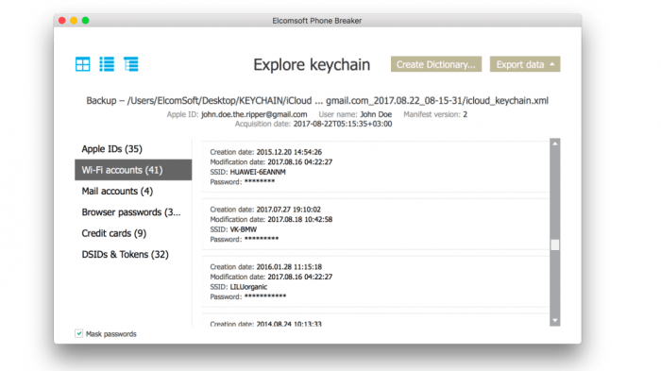The width and height of the screenshot is (661, 371).
Task: Open Mail accounts (4) category
Action: [133, 191]
